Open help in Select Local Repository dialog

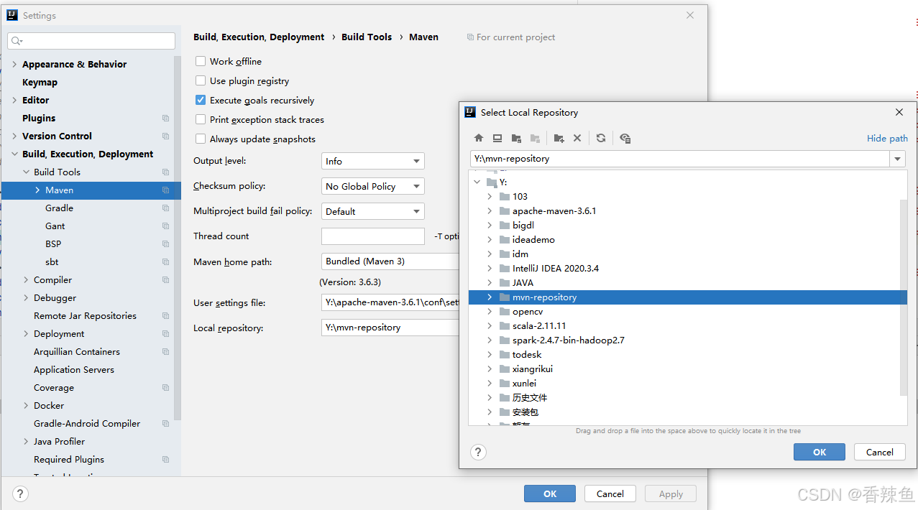478,452
